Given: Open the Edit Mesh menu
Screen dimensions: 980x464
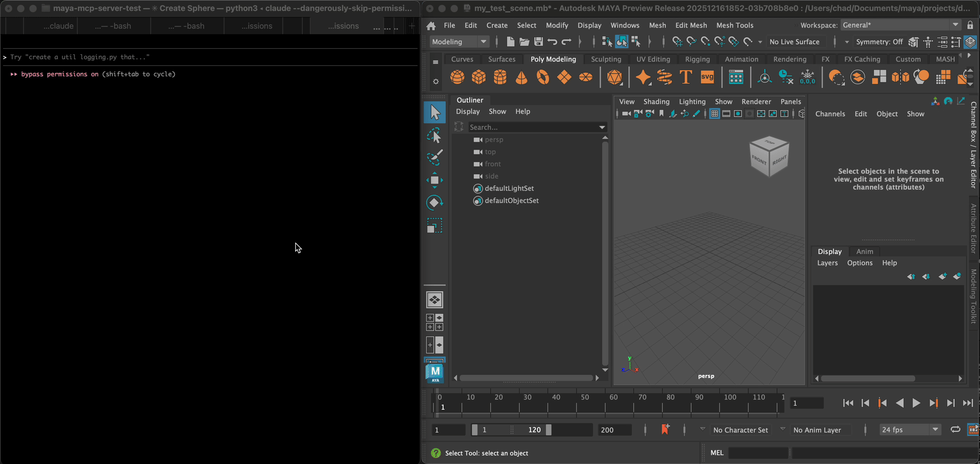Looking at the screenshot, I should click(x=691, y=25).
